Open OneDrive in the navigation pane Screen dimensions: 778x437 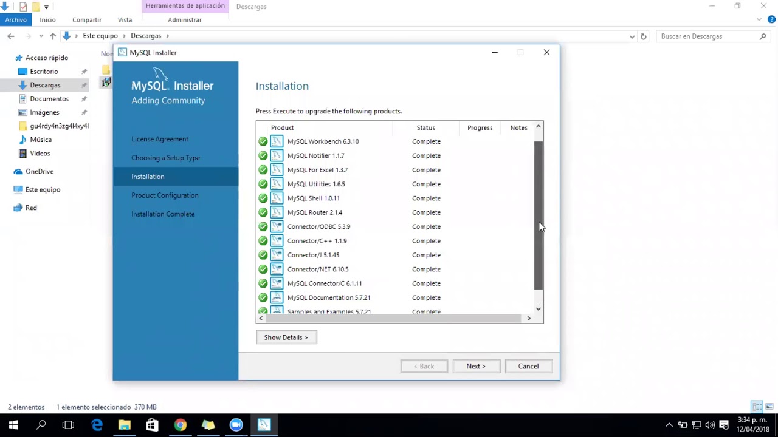click(x=39, y=172)
